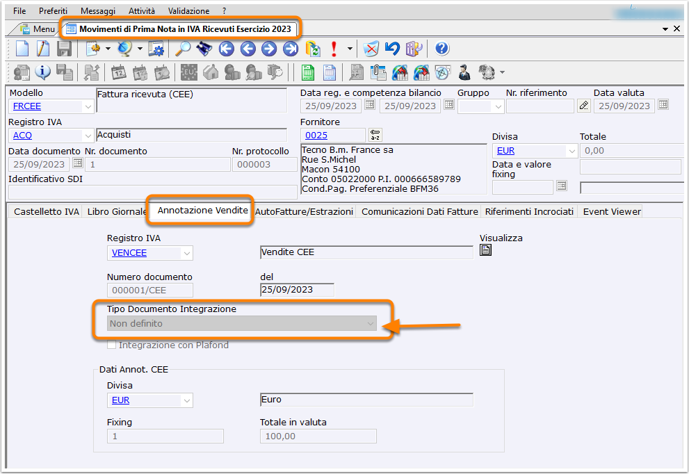Click the Nr. riferimento pencil icon
Image resolution: width=689 pixels, height=474 pixels.
coord(583,106)
